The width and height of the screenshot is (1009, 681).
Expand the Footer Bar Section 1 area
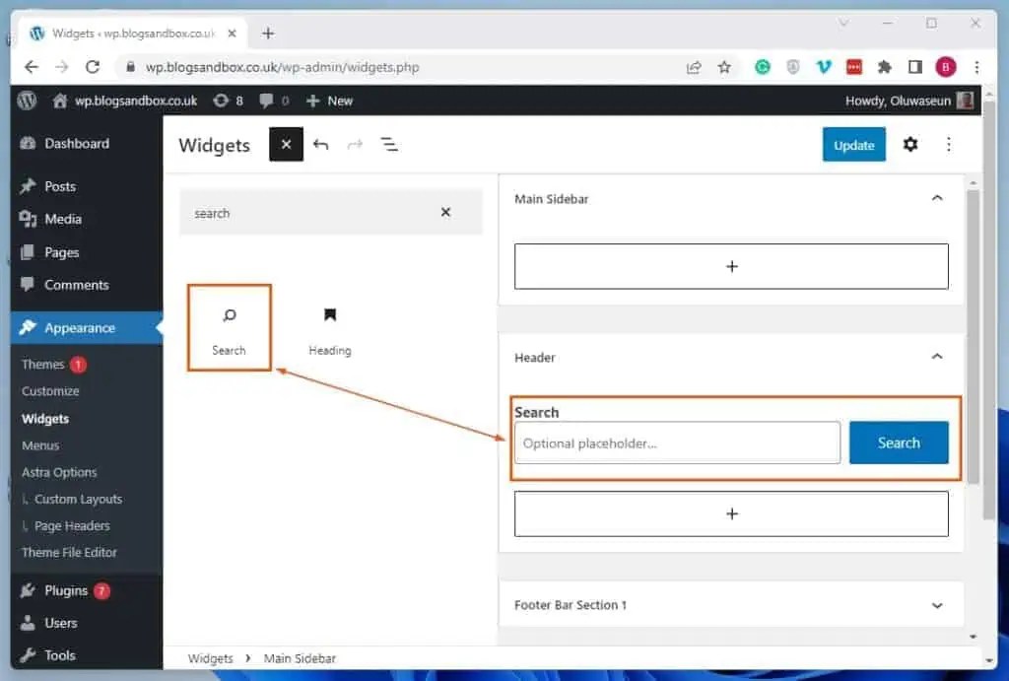click(x=937, y=605)
